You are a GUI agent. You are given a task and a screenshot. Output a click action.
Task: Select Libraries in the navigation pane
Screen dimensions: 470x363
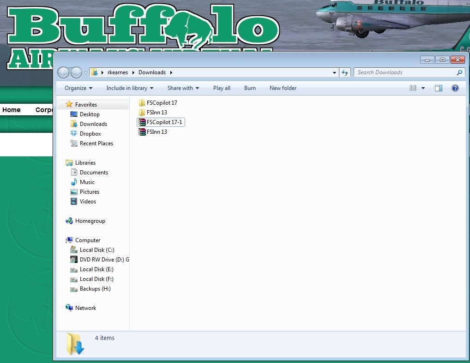tap(85, 163)
